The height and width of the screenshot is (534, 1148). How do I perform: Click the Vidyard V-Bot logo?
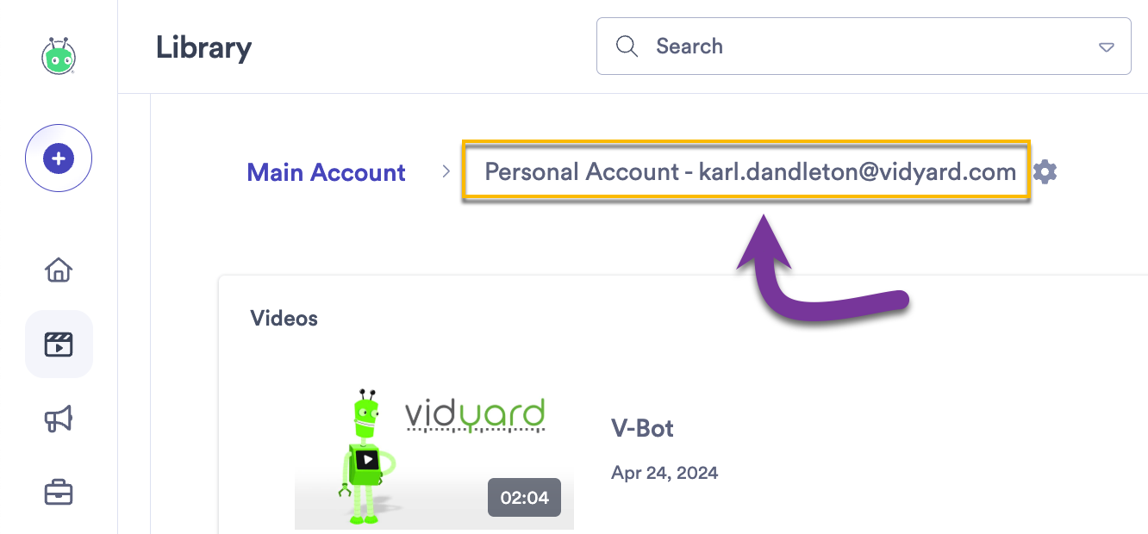click(58, 55)
